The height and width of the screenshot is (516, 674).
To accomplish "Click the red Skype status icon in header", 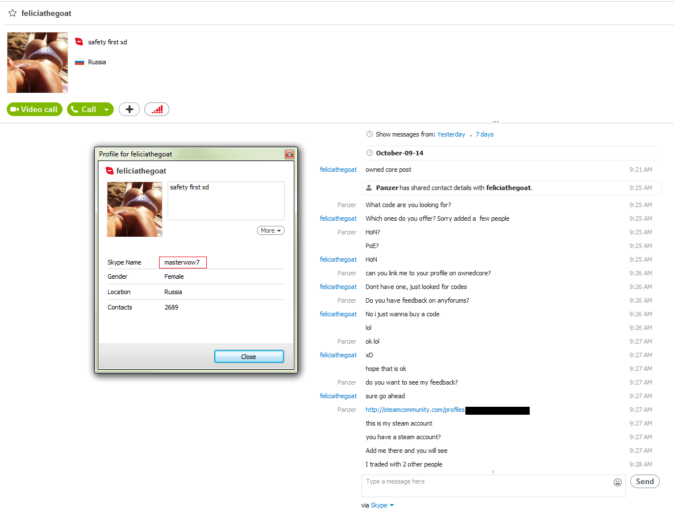I will 79,42.
